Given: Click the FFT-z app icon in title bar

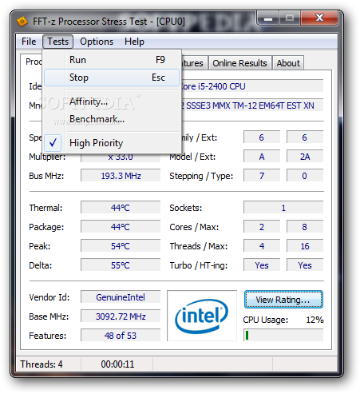Looking at the screenshot, I should [x=22, y=22].
